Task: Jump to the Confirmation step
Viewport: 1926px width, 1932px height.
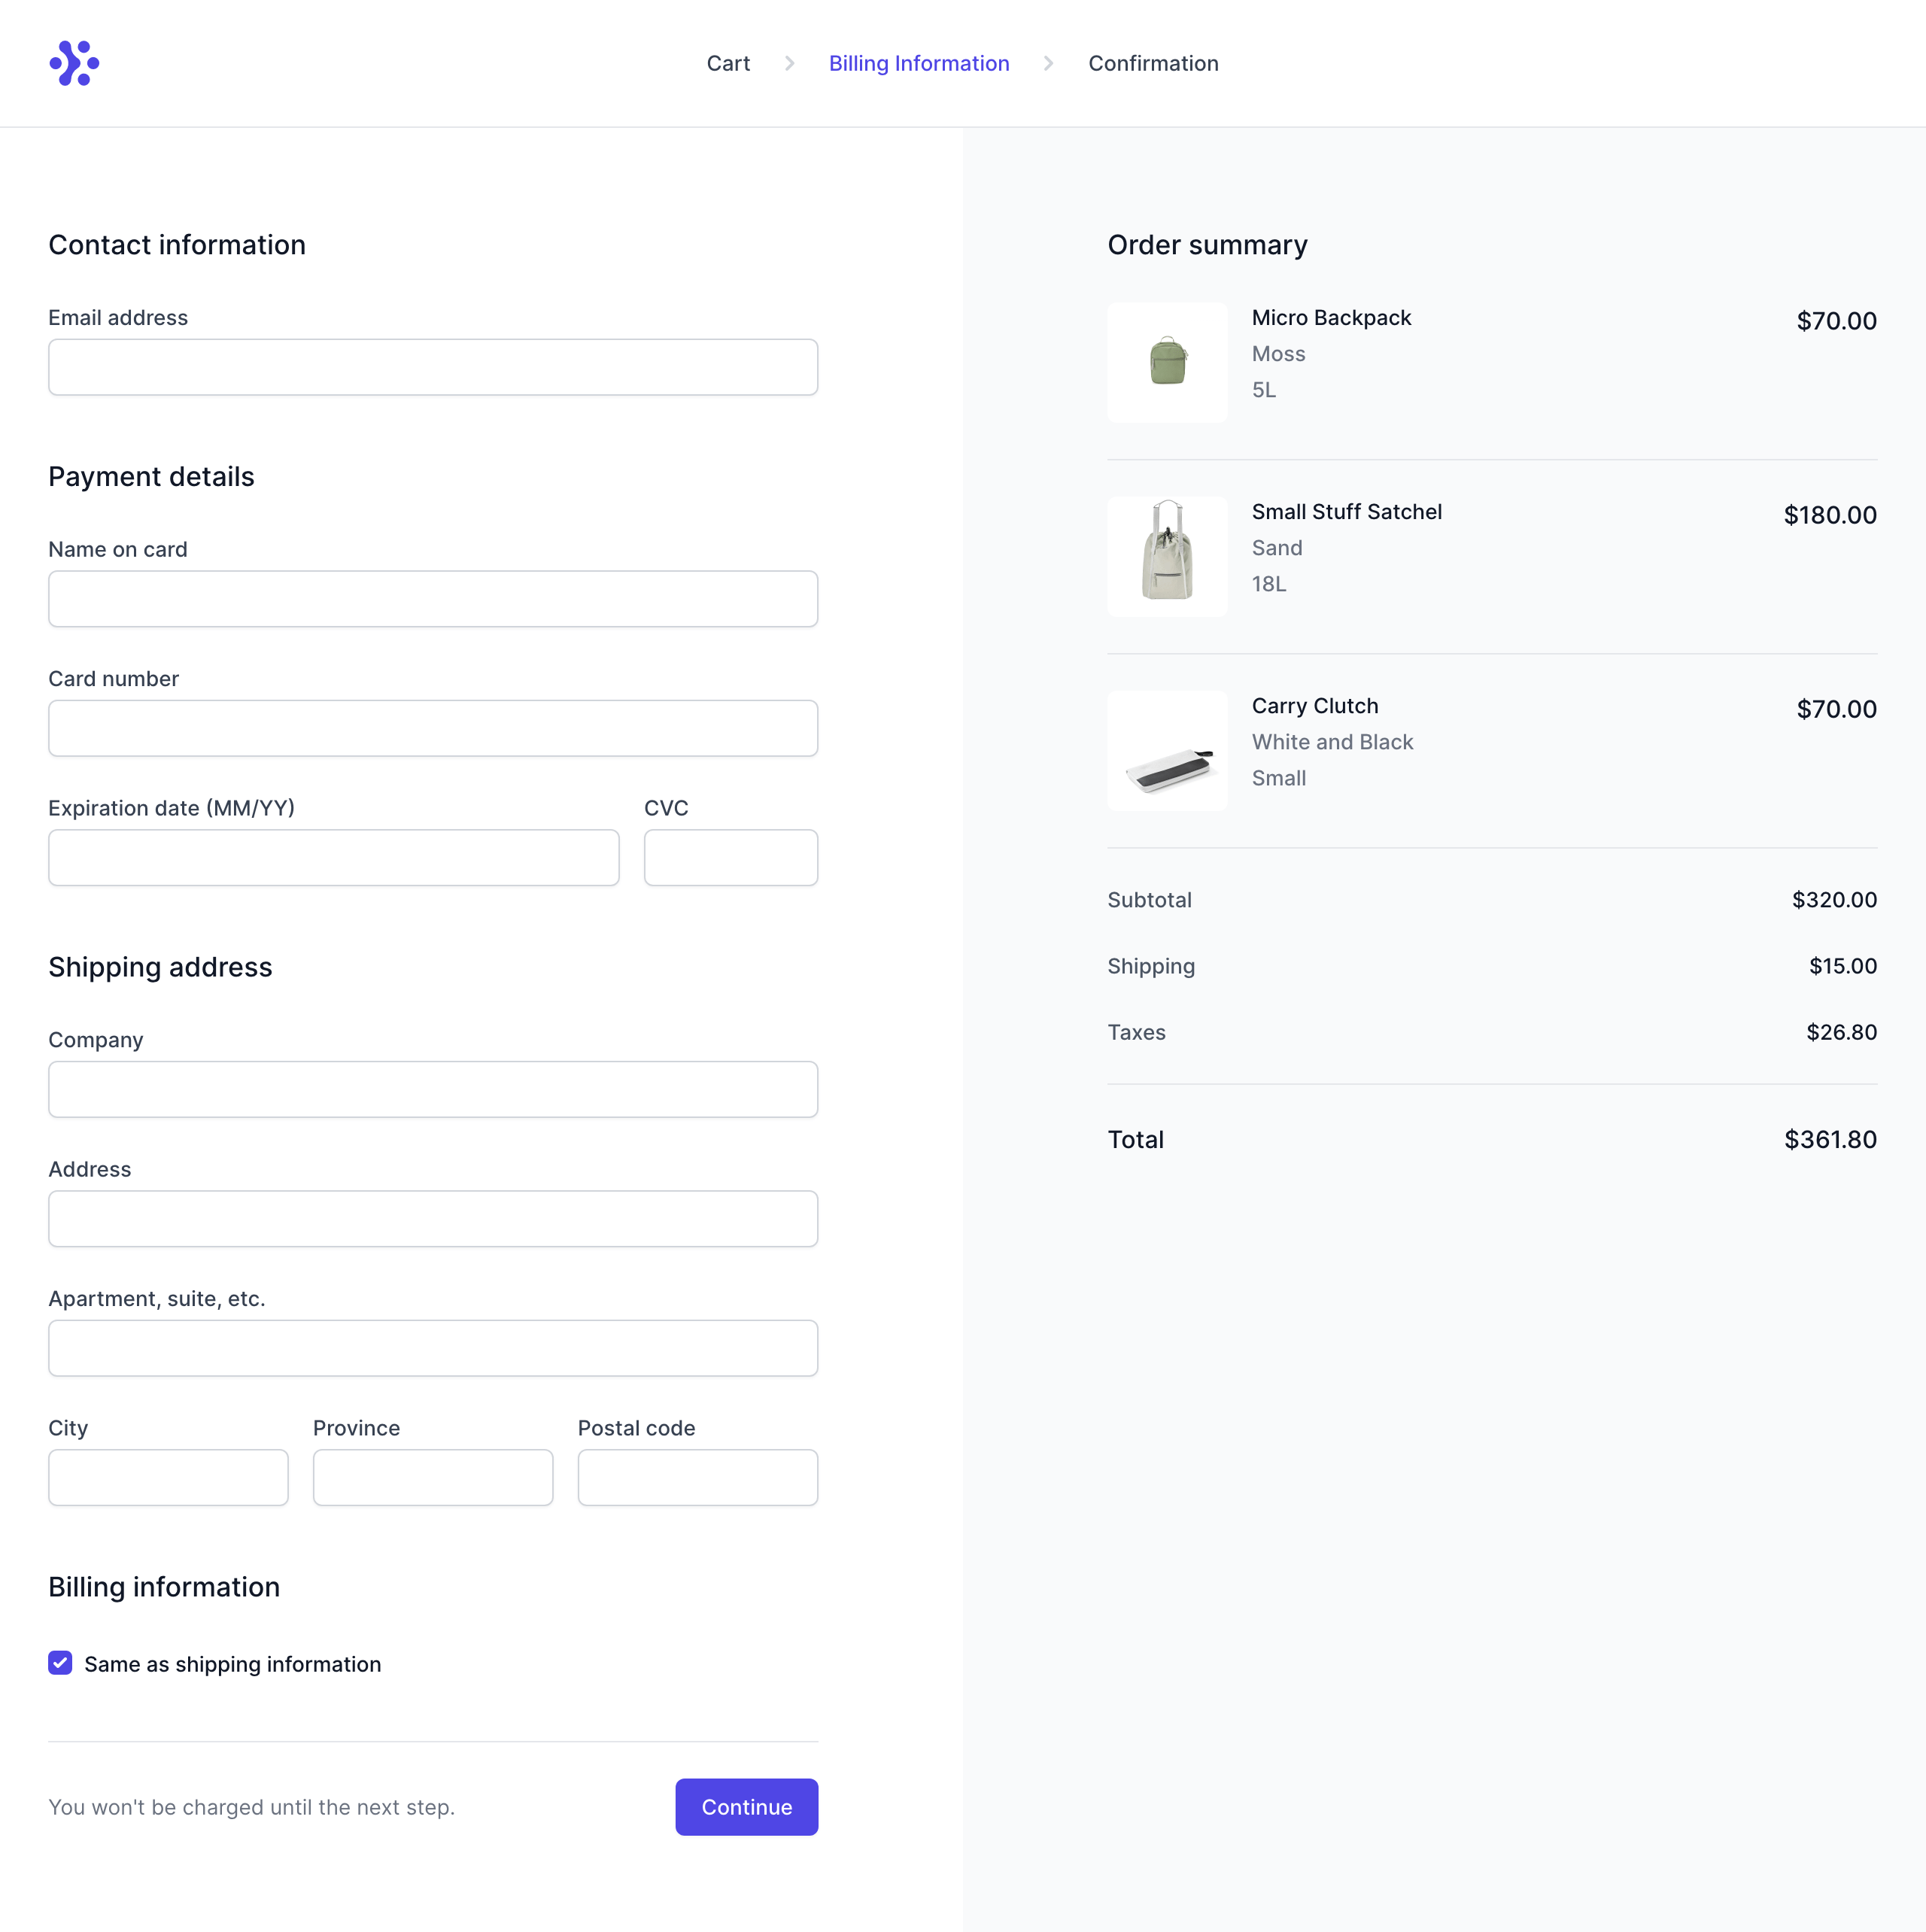Action: tap(1152, 63)
